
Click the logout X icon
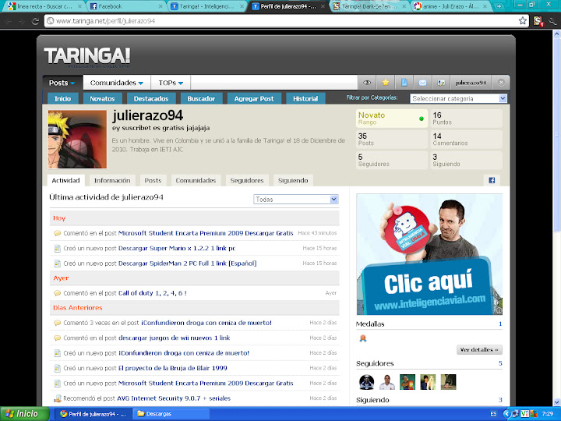pyautogui.click(x=501, y=83)
